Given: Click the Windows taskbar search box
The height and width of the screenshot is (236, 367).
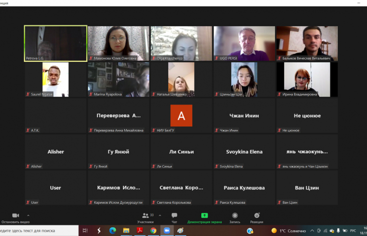Looking at the screenshot, I should pos(38,231).
